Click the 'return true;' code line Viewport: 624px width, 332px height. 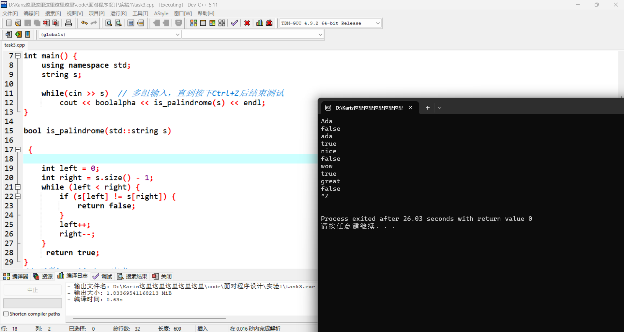(72, 253)
